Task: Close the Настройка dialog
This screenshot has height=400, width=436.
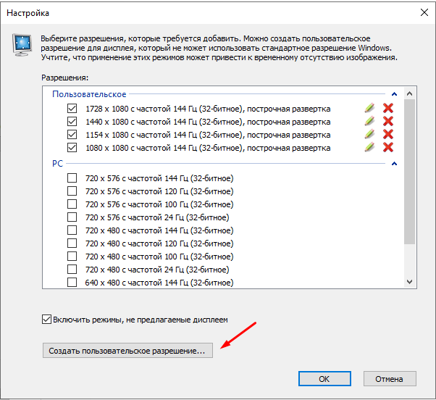Action: 424,12
